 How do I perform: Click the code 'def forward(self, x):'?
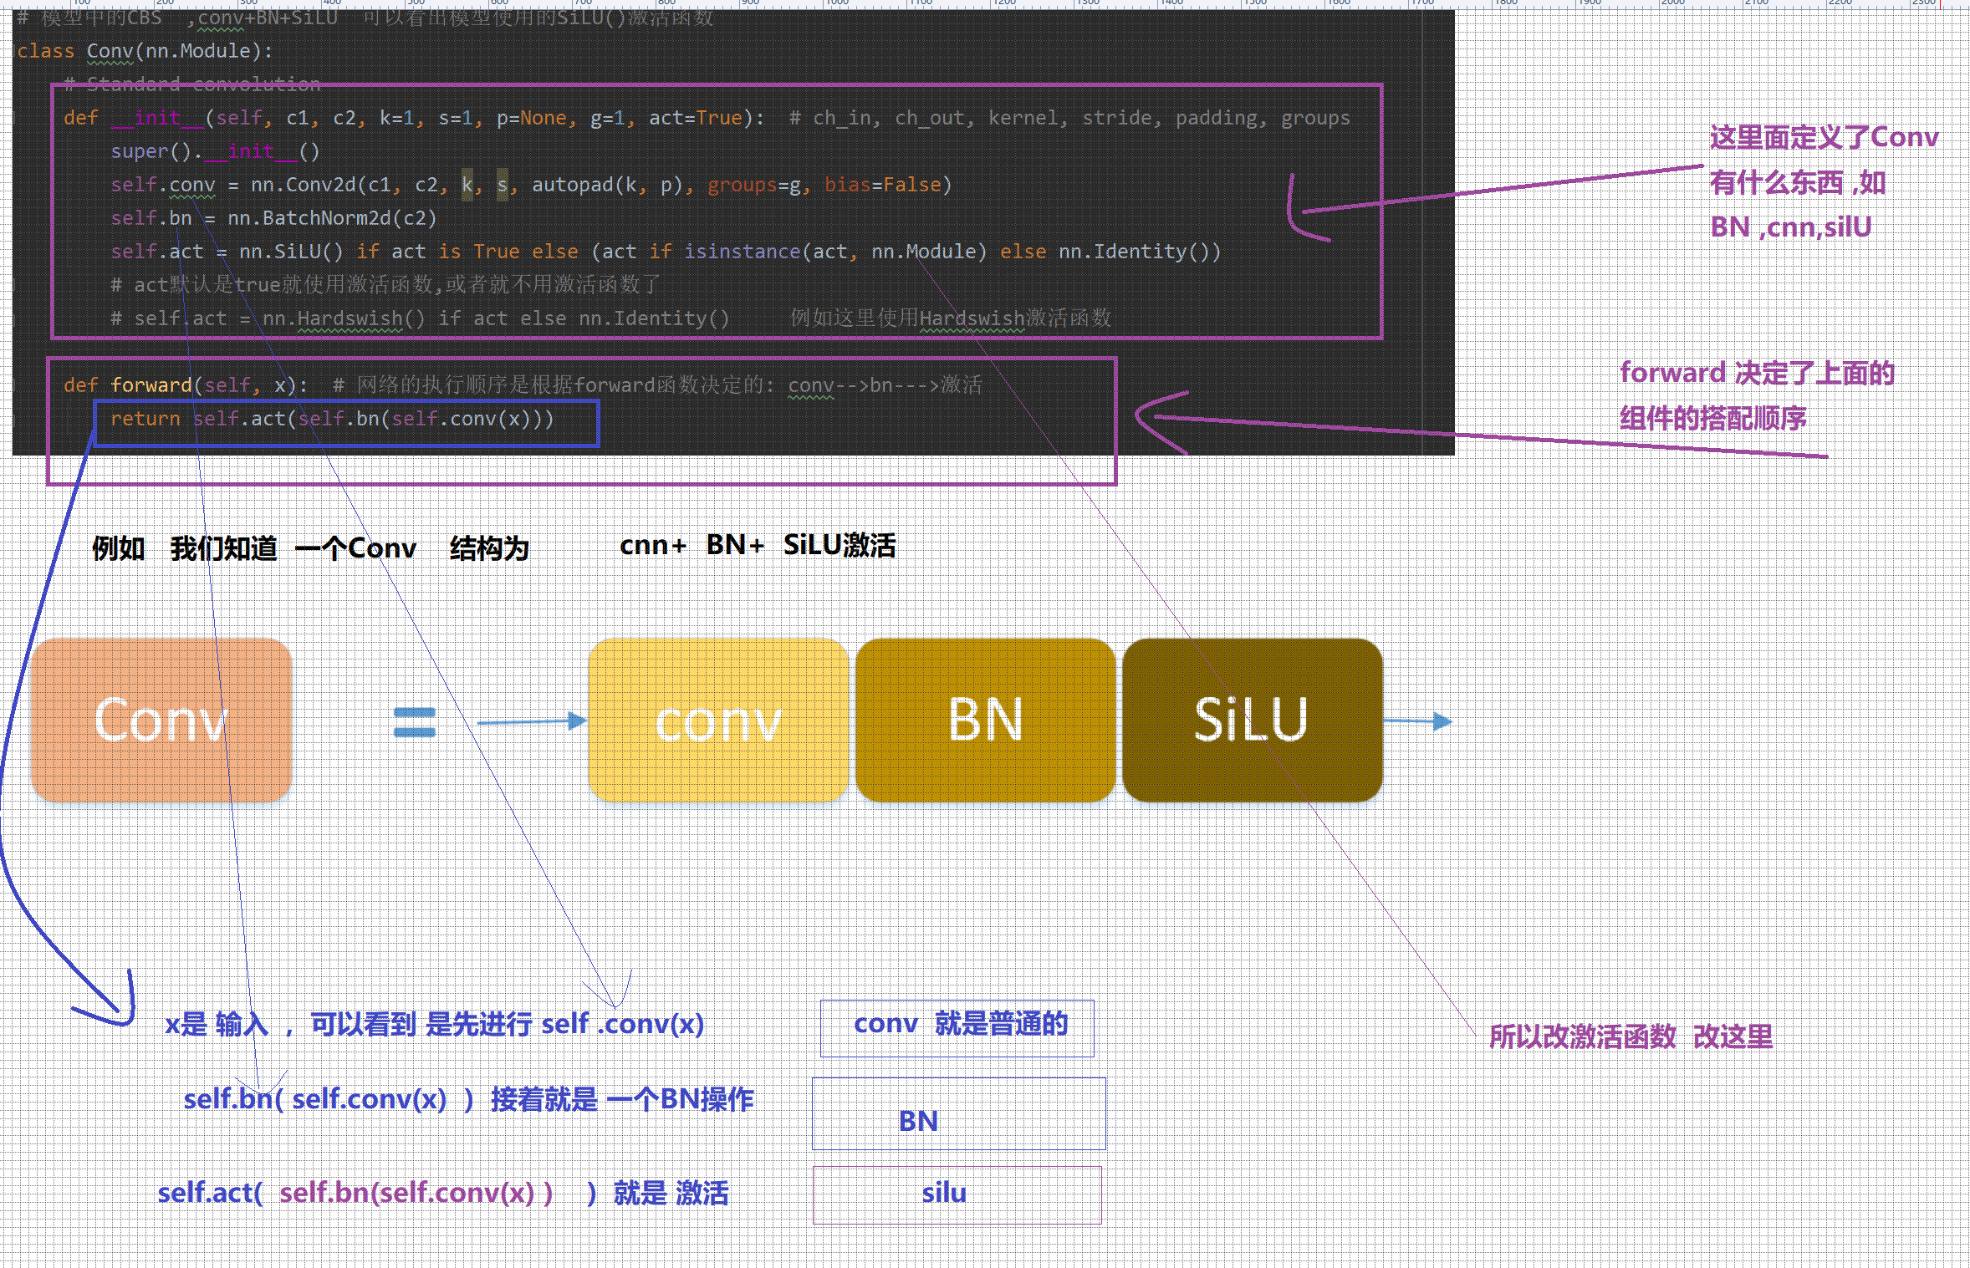186,385
